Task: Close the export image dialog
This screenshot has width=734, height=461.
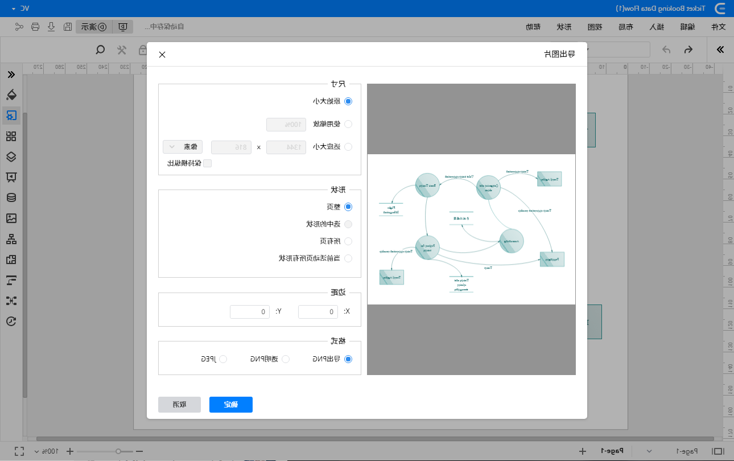Action: click(162, 55)
